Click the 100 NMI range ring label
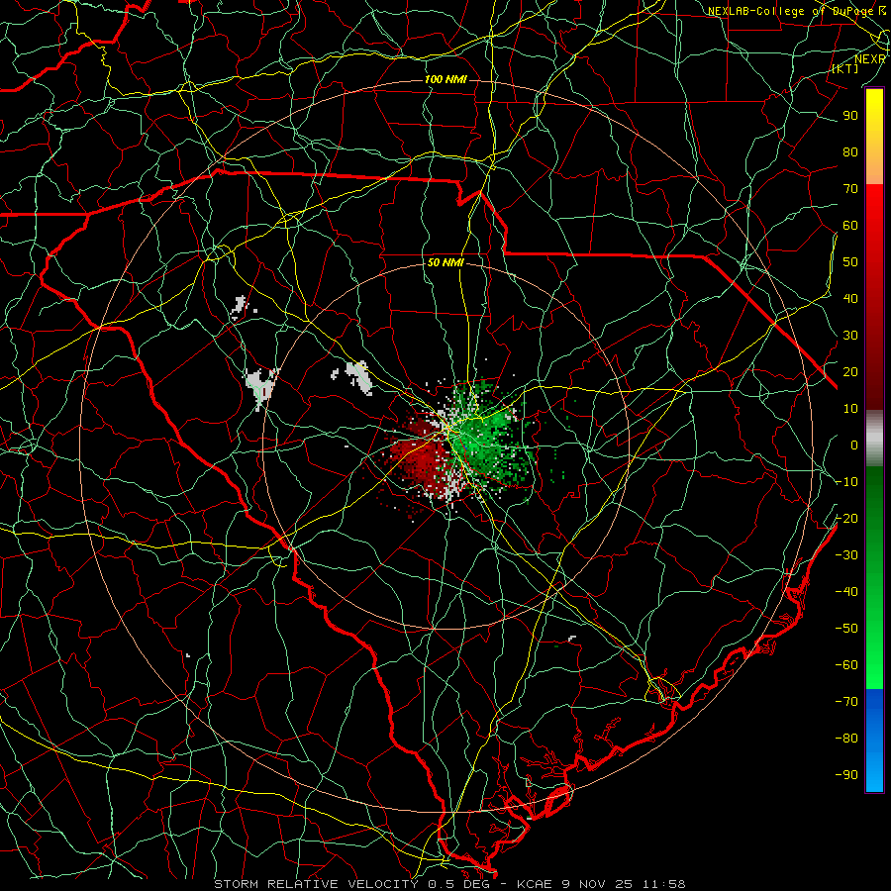Image resolution: width=891 pixels, height=891 pixels. 445,79
